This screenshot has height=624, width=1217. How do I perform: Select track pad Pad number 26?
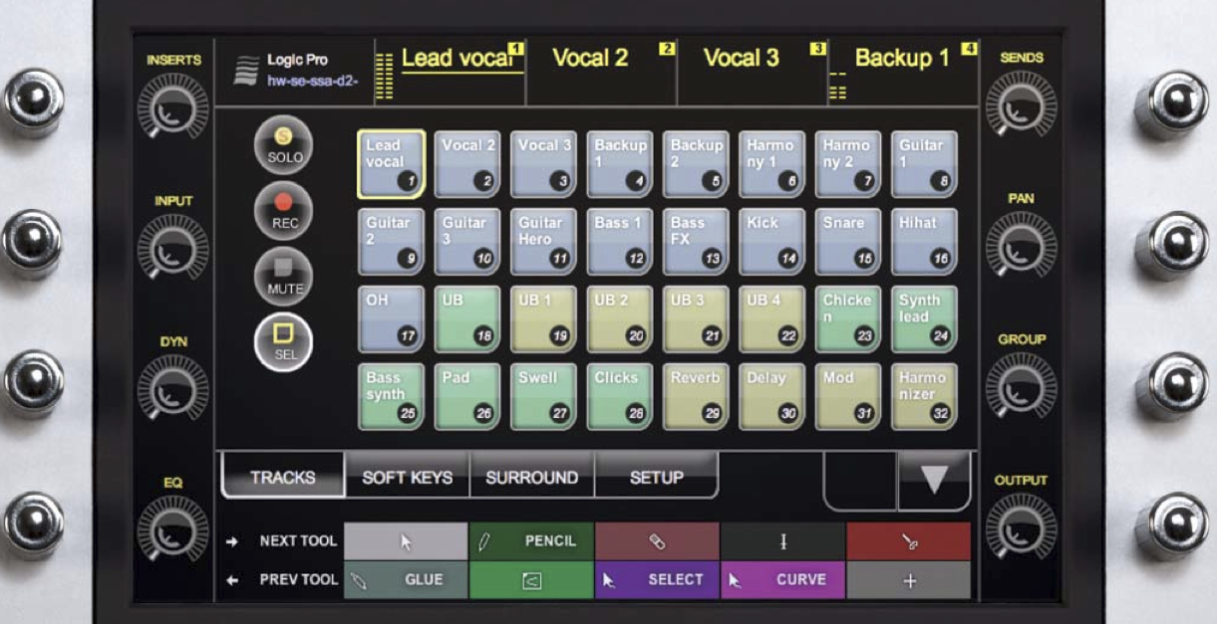tap(467, 397)
